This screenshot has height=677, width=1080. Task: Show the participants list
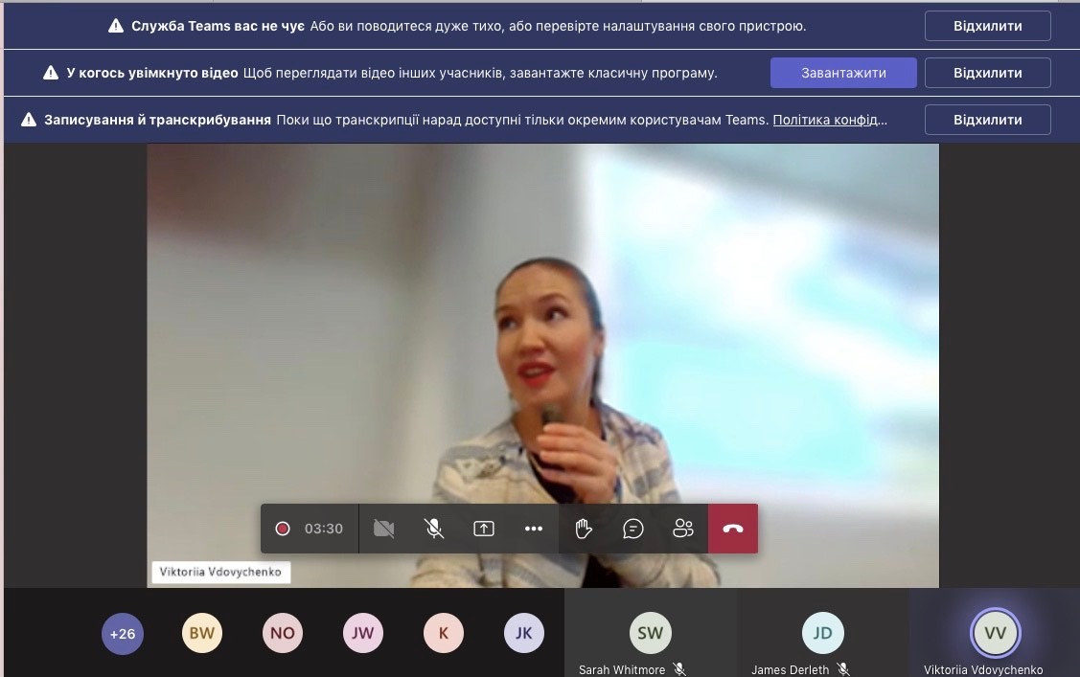tap(683, 529)
